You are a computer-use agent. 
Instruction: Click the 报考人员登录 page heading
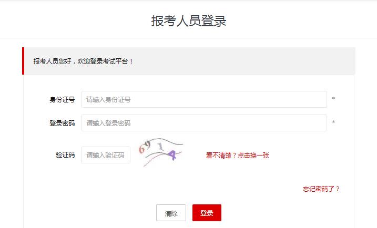(x=189, y=21)
